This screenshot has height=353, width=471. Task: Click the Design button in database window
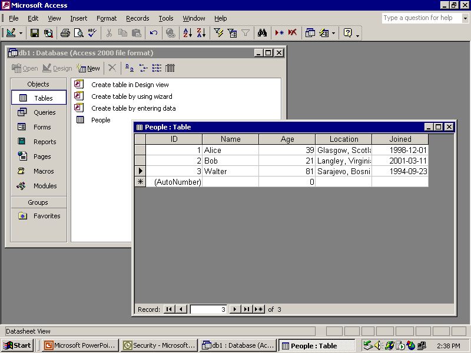57,68
